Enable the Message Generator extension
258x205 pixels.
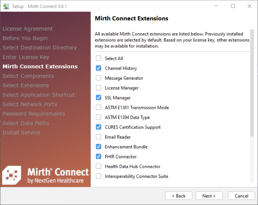[x=98, y=78]
